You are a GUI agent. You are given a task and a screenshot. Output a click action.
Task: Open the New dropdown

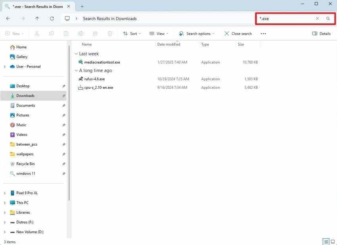pyautogui.click(x=14, y=34)
